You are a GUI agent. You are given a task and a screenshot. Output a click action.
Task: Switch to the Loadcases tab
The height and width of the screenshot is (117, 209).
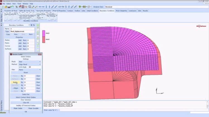point(132,11)
